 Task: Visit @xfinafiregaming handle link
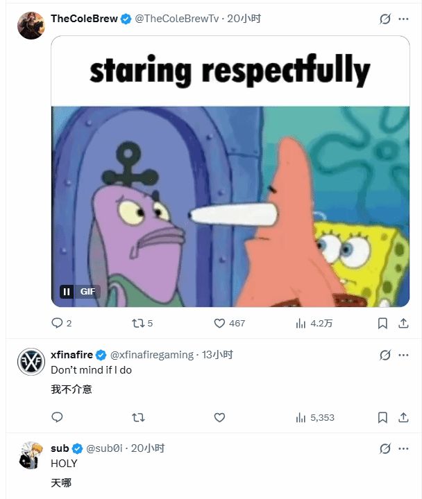(152, 355)
